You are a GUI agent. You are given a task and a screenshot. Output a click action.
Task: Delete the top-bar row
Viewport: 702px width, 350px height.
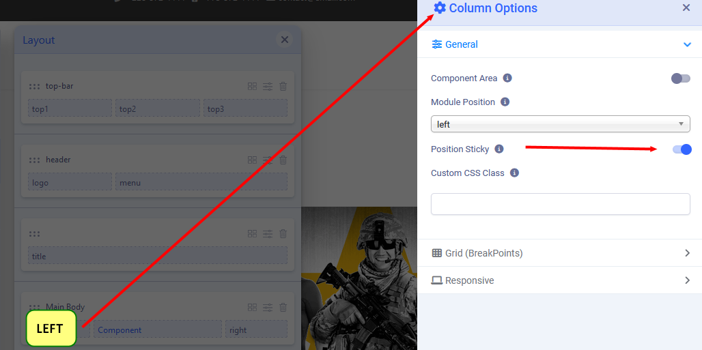[283, 87]
